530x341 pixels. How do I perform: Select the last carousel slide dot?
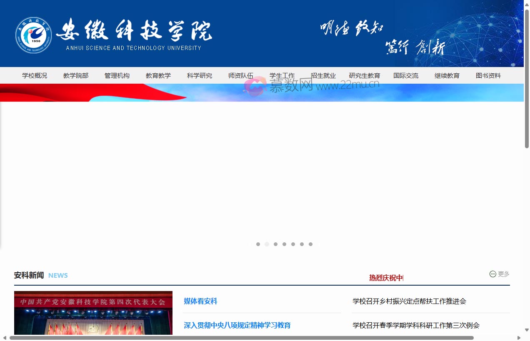tap(310, 244)
